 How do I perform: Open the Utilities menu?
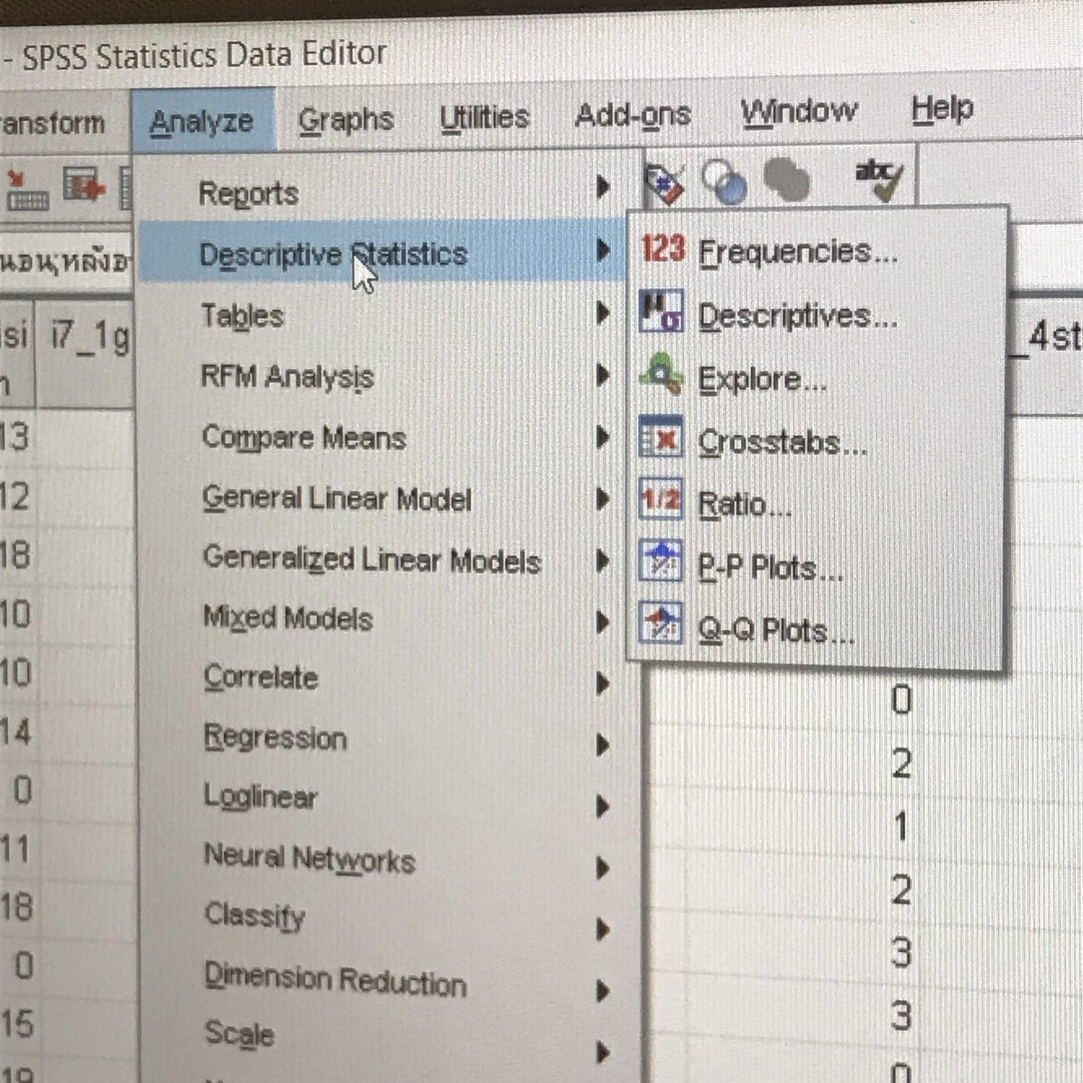(485, 117)
